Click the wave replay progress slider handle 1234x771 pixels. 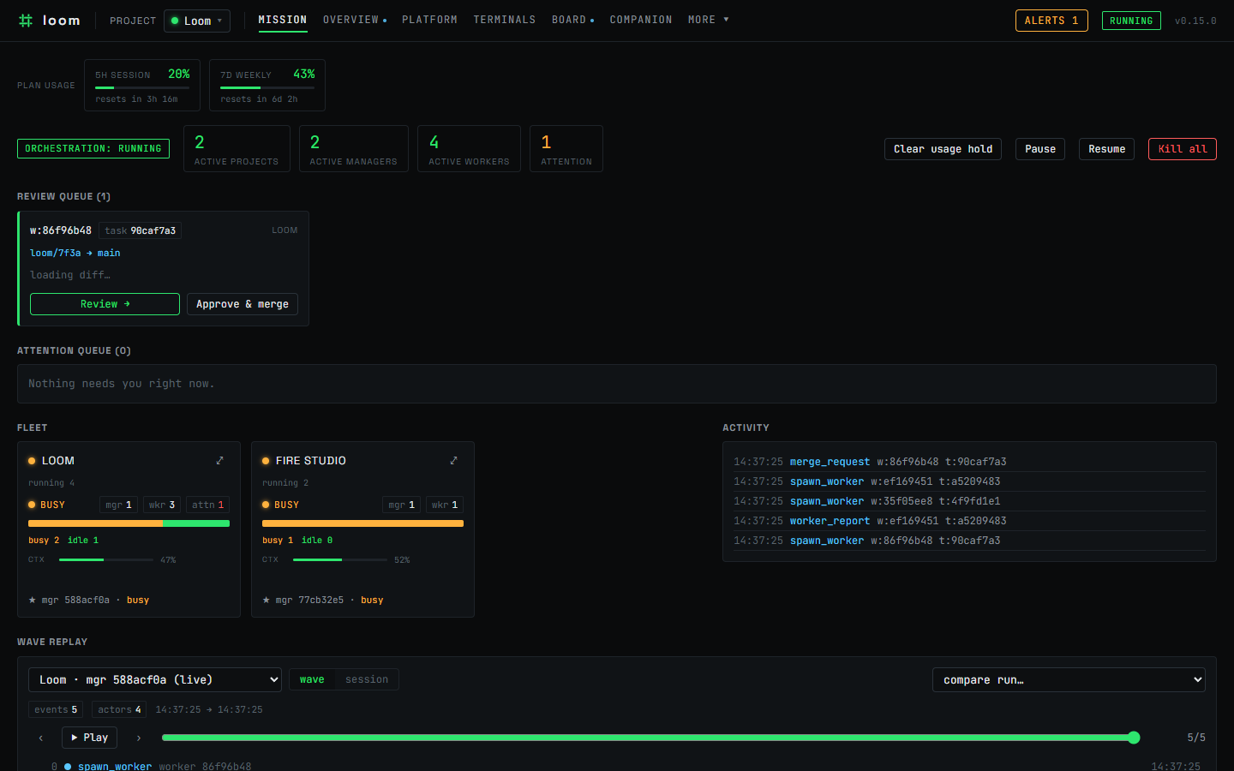coord(1134,738)
